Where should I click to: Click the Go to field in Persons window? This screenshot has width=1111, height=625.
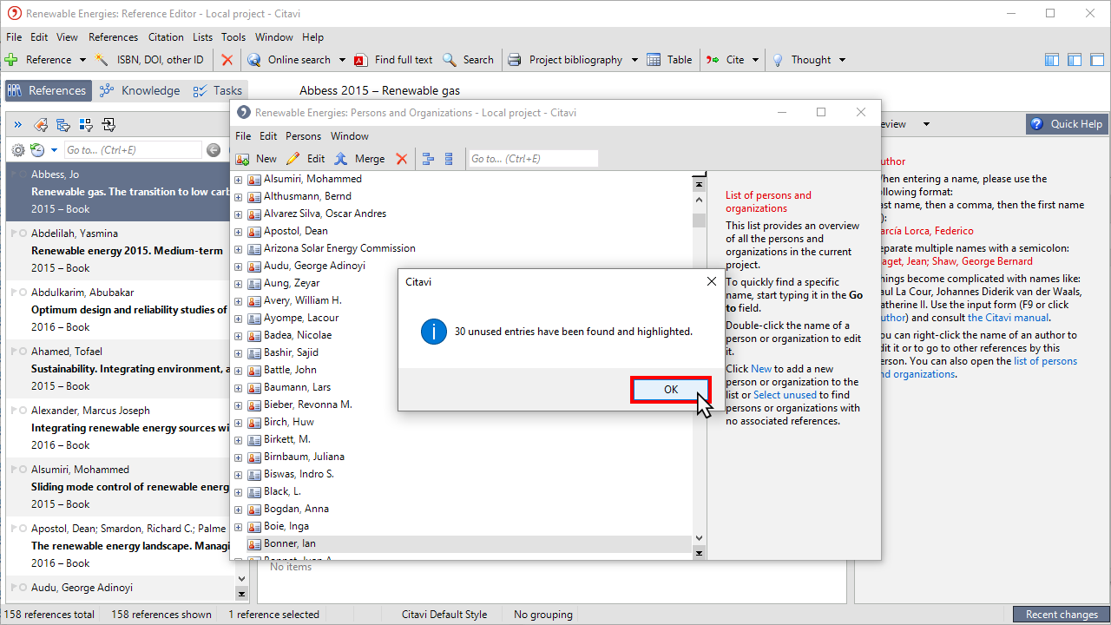[532, 159]
